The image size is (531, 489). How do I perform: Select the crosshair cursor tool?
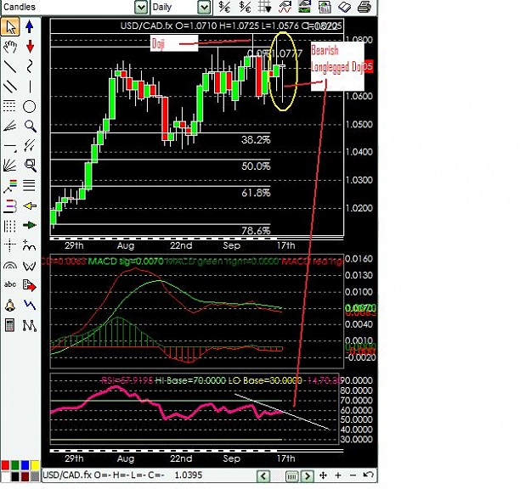tap(10, 244)
